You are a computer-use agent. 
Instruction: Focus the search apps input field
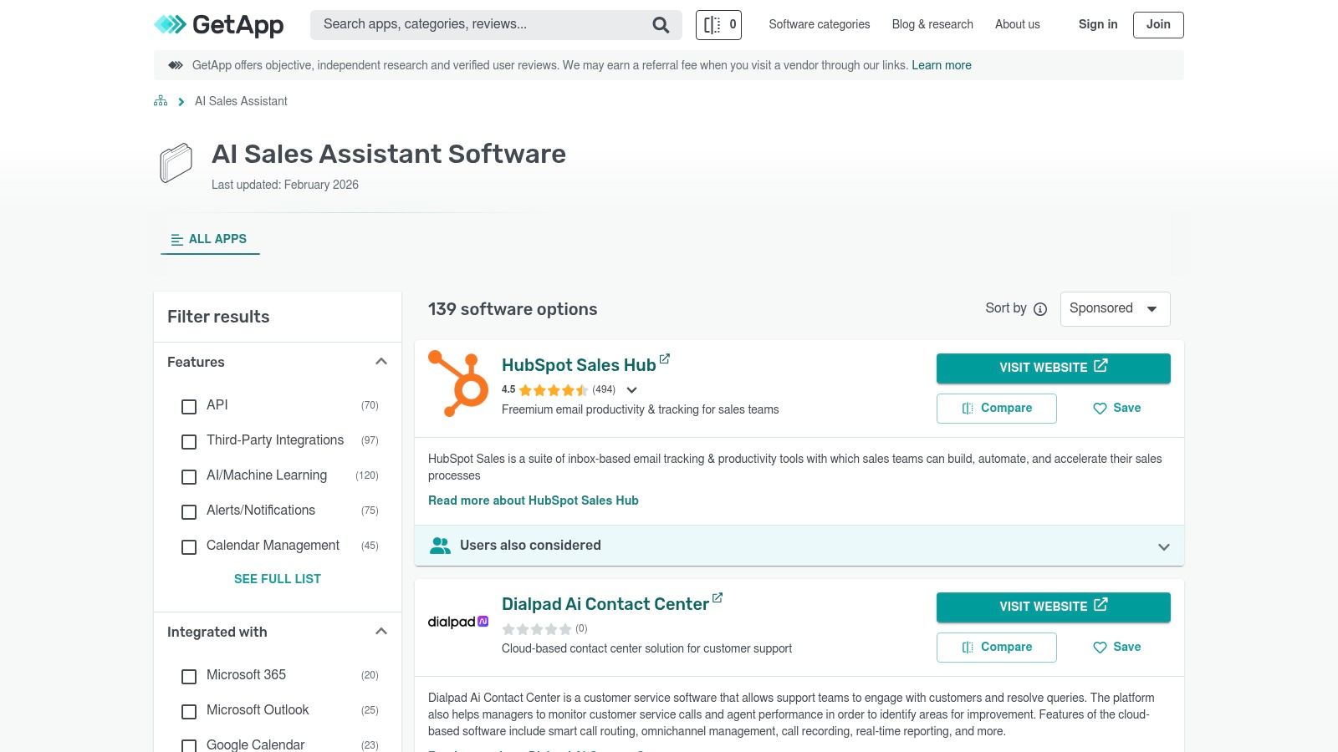point(481,25)
